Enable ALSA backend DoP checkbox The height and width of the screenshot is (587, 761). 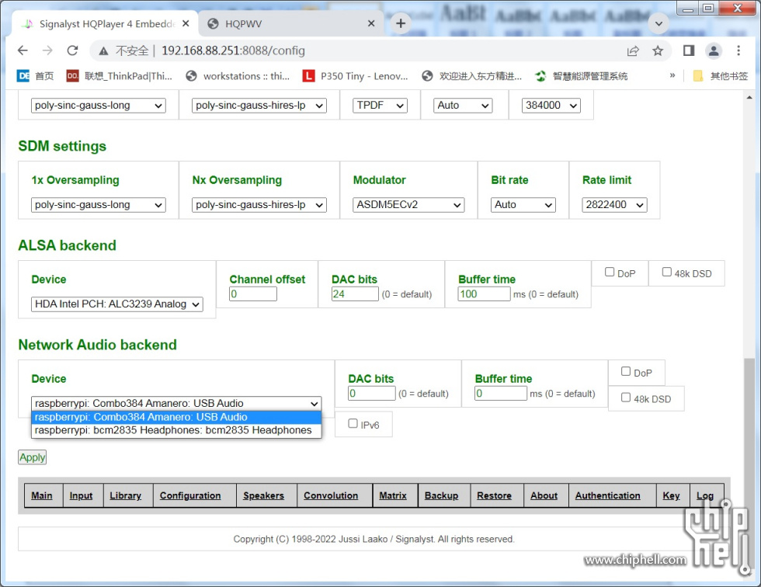610,273
